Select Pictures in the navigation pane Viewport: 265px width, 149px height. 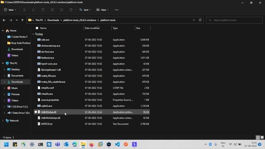pos(14,94)
